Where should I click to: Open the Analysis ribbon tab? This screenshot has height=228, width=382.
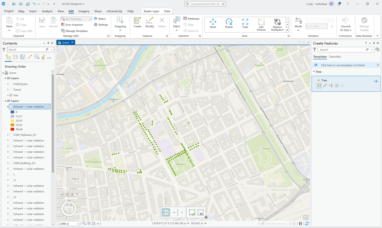(47, 11)
